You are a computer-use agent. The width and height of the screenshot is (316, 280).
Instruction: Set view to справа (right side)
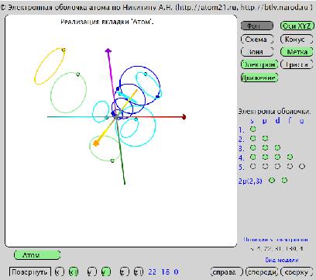(226, 272)
